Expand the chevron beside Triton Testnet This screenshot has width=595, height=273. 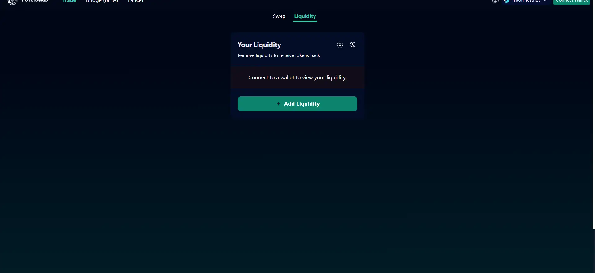pos(545,1)
